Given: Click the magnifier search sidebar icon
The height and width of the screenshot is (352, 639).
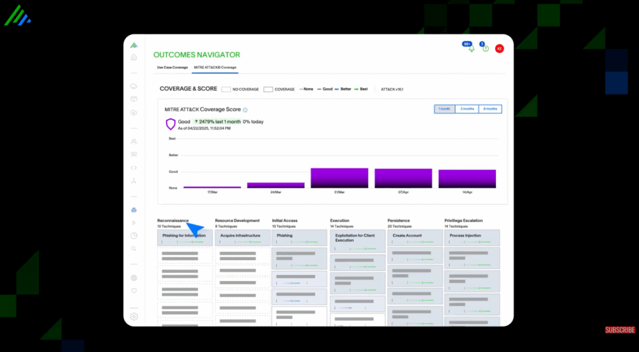Looking at the screenshot, I should coord(134,249).
